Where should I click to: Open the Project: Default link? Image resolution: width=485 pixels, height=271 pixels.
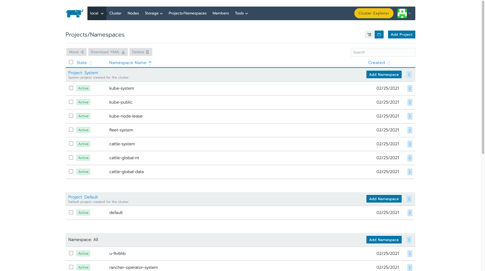[x=83, y=197]
